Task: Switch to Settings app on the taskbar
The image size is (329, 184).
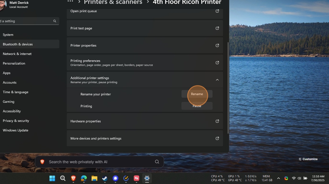Action: (147, 178)
